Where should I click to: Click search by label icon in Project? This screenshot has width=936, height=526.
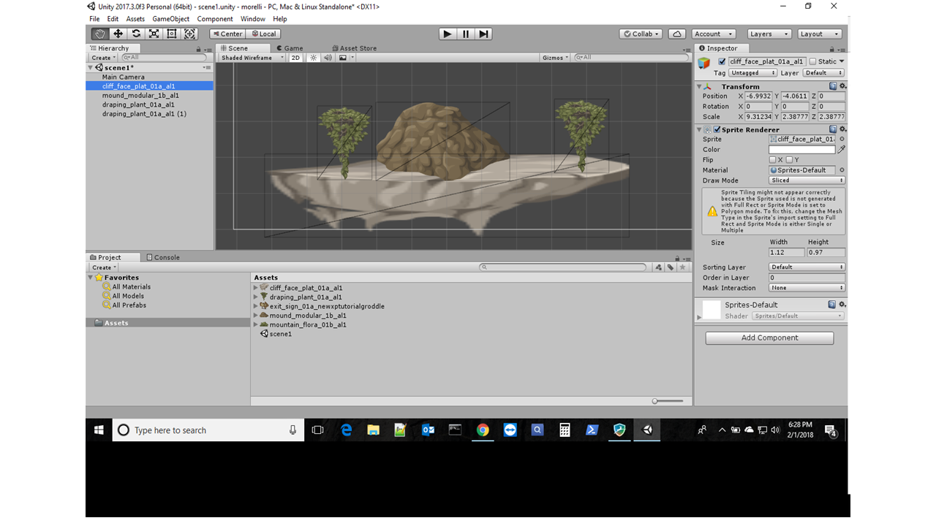tap(671, 267)
